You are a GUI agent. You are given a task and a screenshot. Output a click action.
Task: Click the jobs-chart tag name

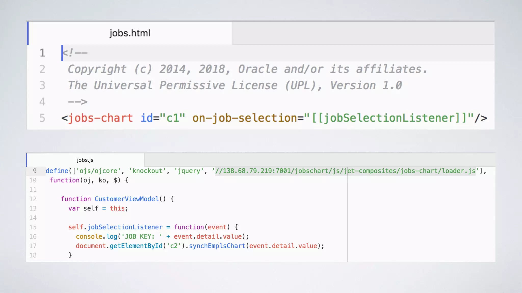click(100, 118)
